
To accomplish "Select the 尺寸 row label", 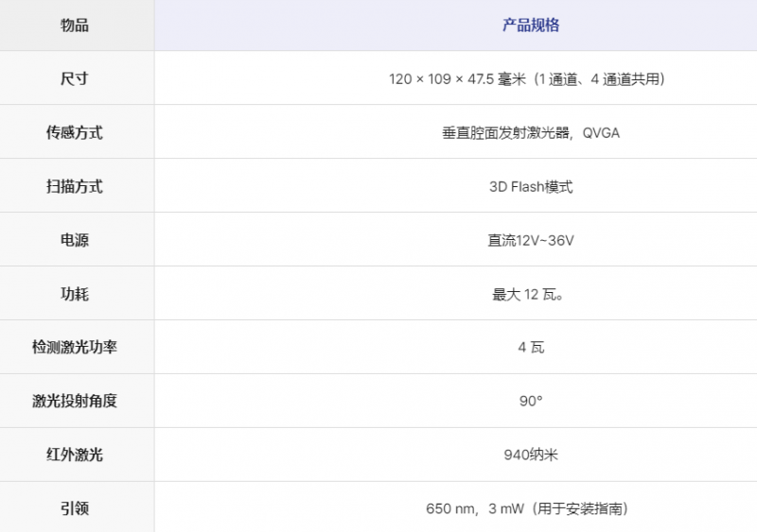I will coord(75,79).
